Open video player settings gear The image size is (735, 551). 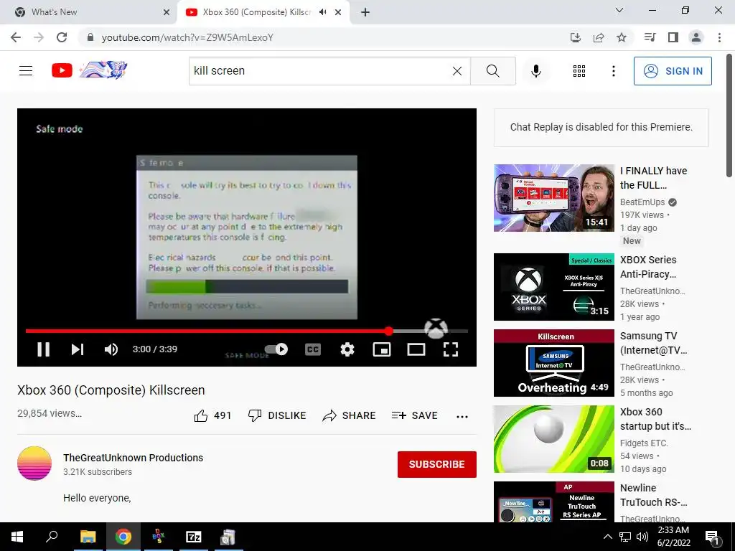[347, 349]
